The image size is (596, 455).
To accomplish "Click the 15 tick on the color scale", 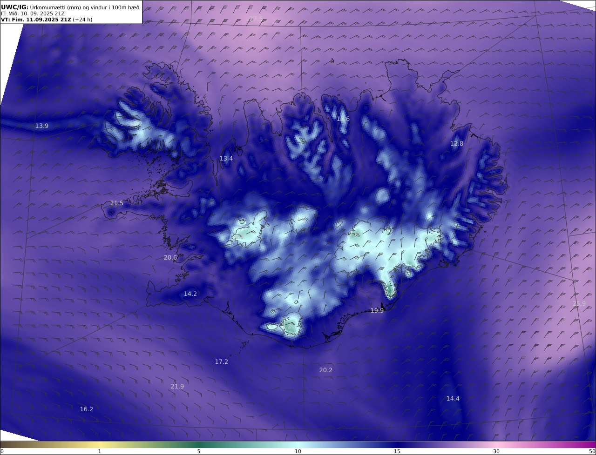I will pyautogui.click(x=397, y=451).
